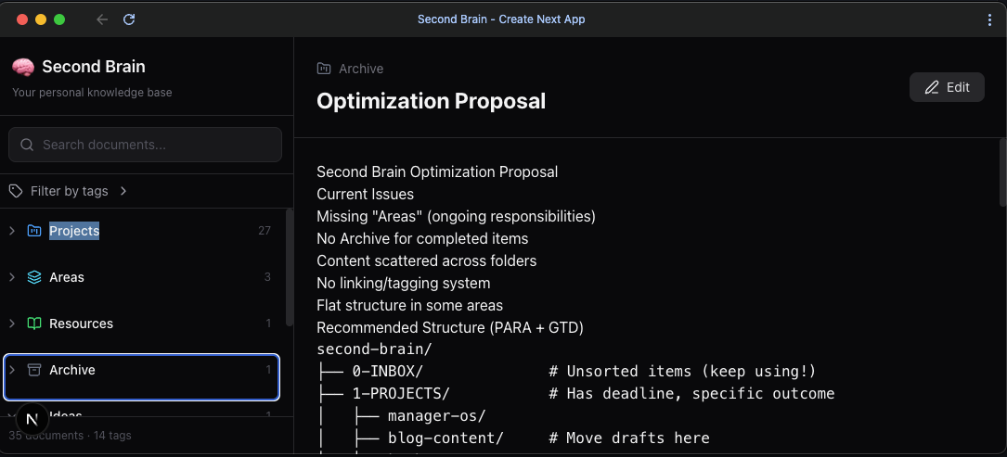Click the tag icon beside Filter by tags

pos(16,191)
